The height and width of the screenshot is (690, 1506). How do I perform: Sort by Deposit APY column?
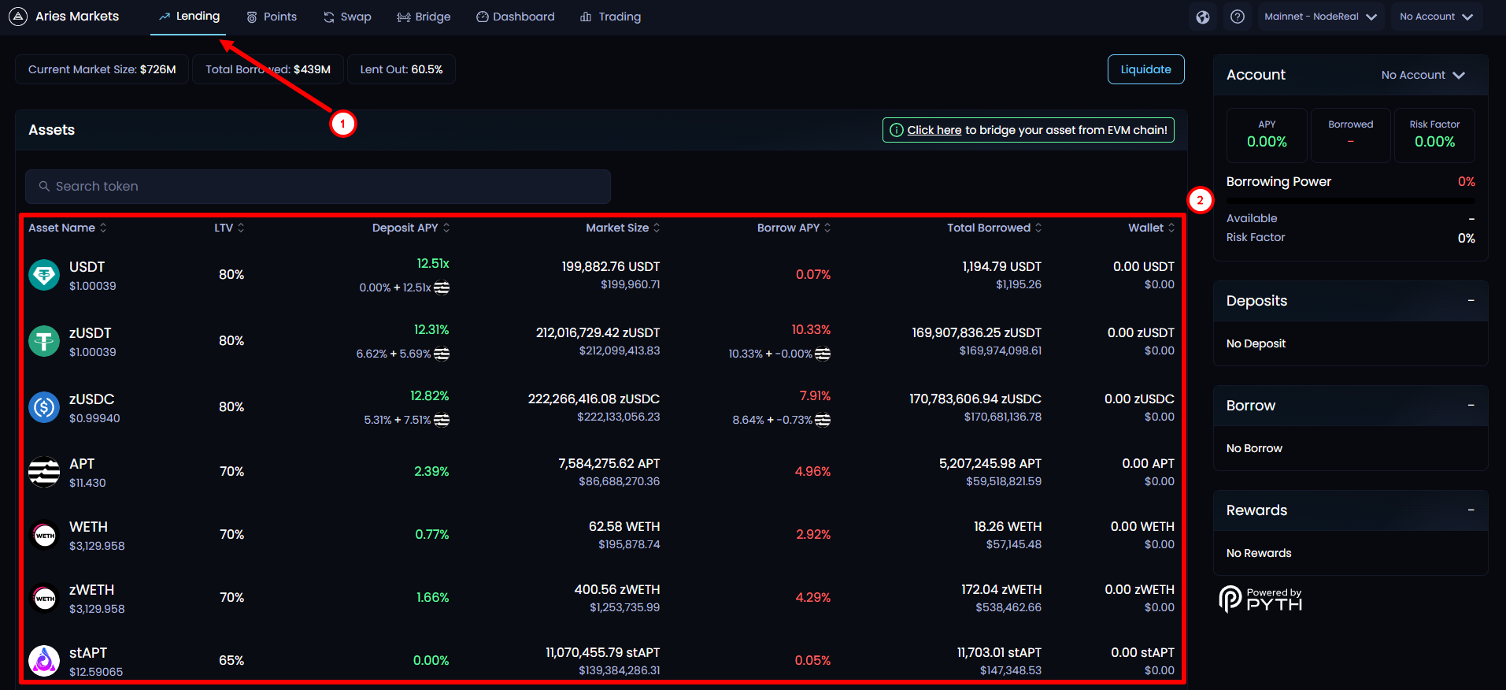[x=411, y=228]
